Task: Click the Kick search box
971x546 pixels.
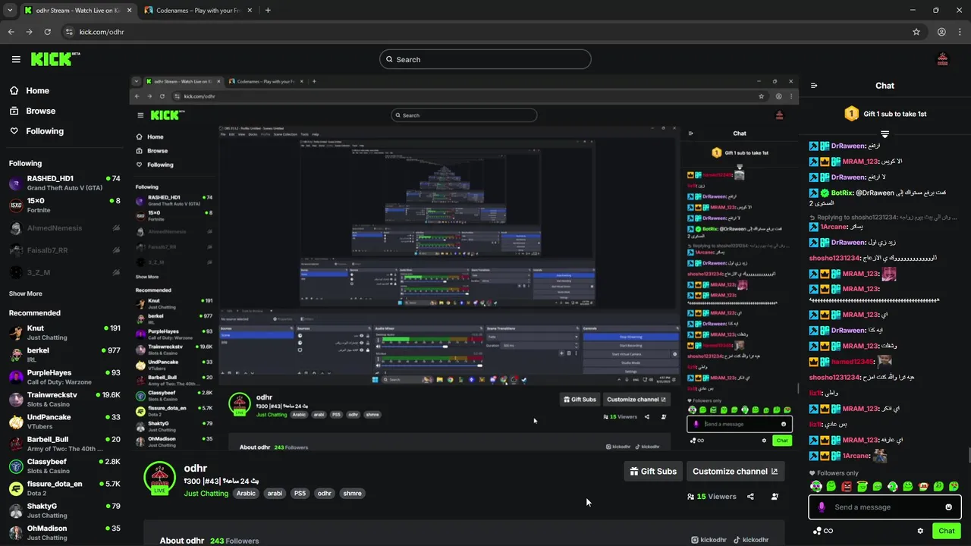Action: tap(485, 59)
